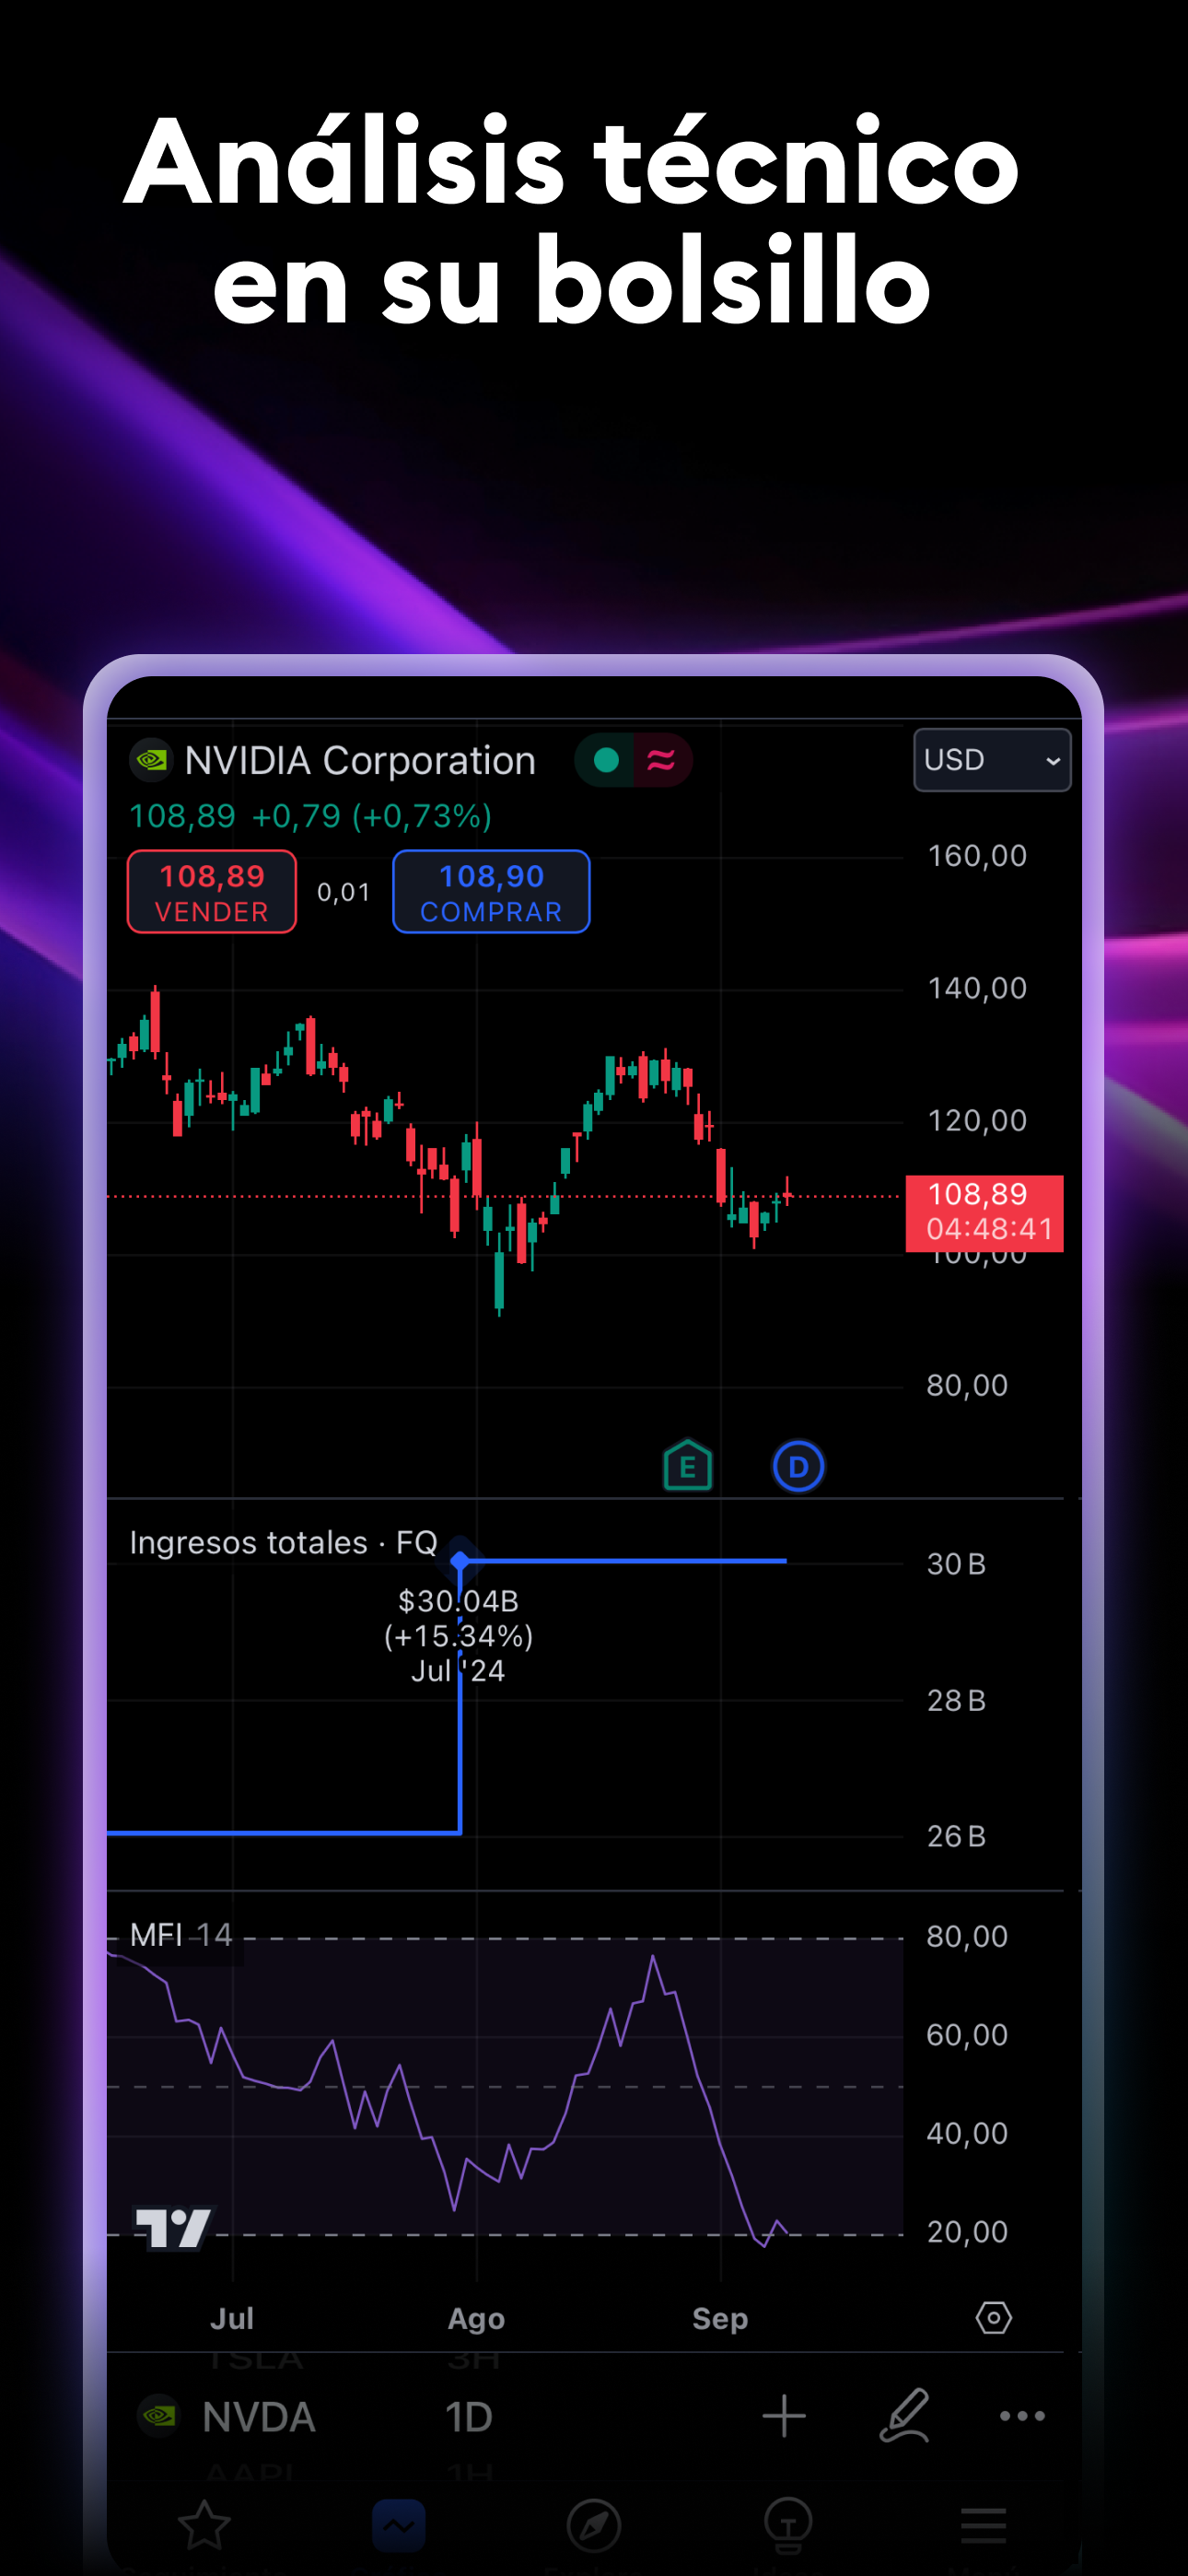This screenshot has width=1188, height=2576.
Task: Toggle the pink approximate-data indicator
Action: (x=661, y=760)
